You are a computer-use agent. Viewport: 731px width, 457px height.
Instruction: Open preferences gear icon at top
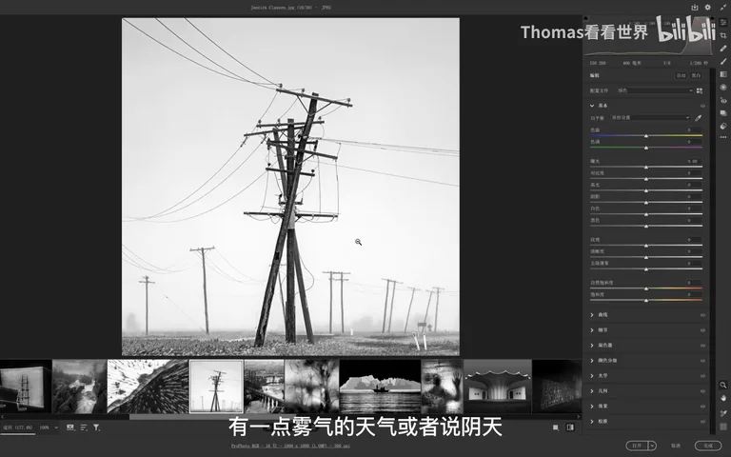point(708,7)
